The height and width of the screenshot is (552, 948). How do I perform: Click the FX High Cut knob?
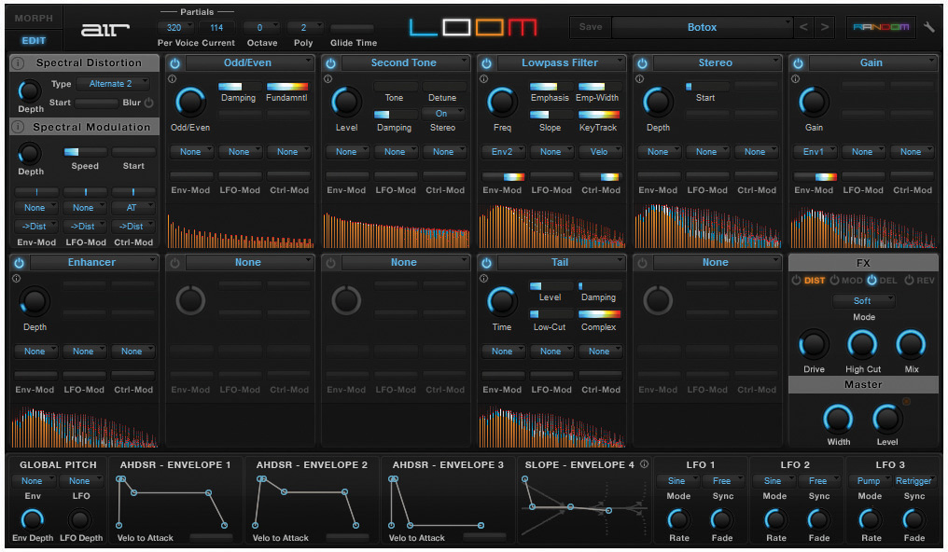click(863, 345)
